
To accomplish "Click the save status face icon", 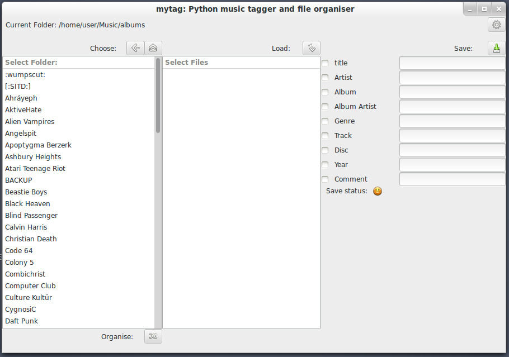I will pos(377,191).
